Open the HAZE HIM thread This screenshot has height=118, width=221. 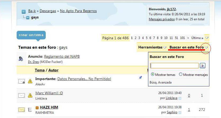49,107
